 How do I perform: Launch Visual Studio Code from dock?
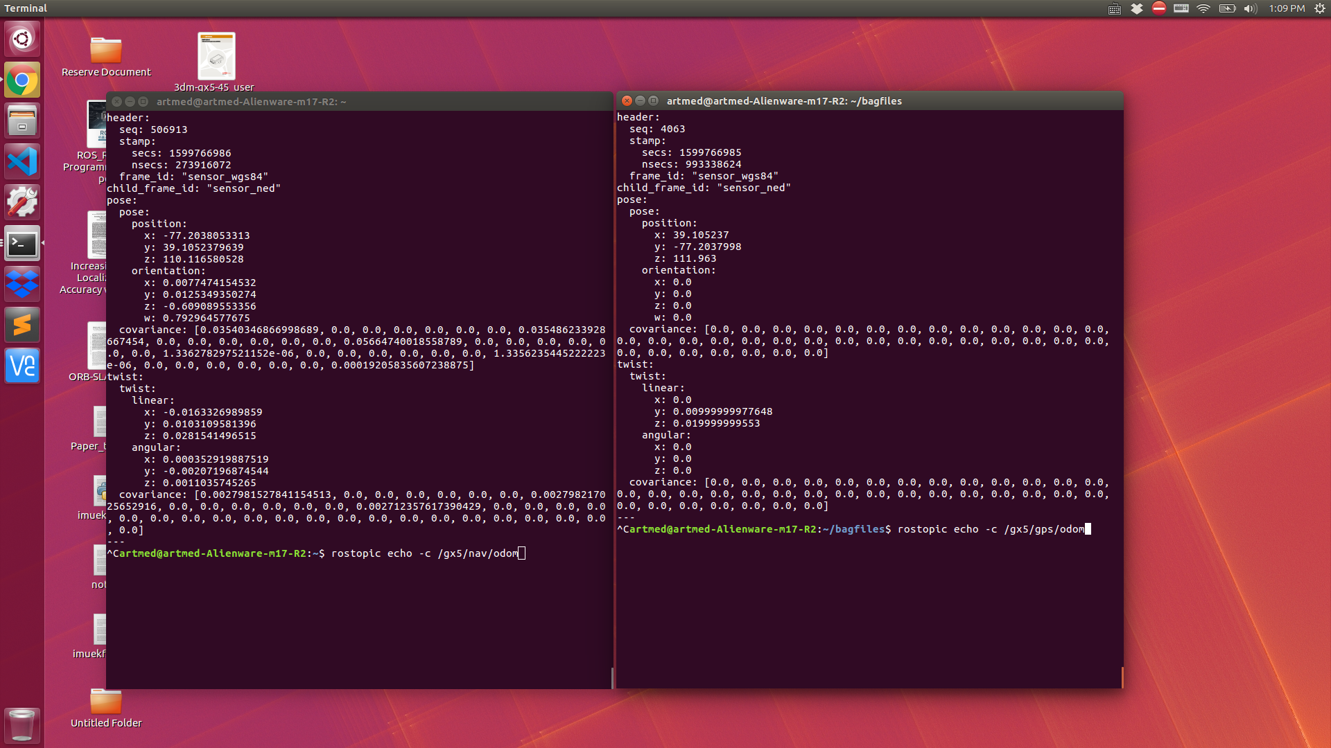point(22,162)
